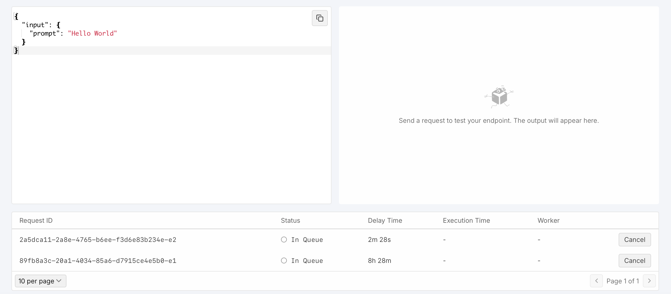Select request ID 89fb8a3c-20a1-4034 row

(x=98, y=261)
